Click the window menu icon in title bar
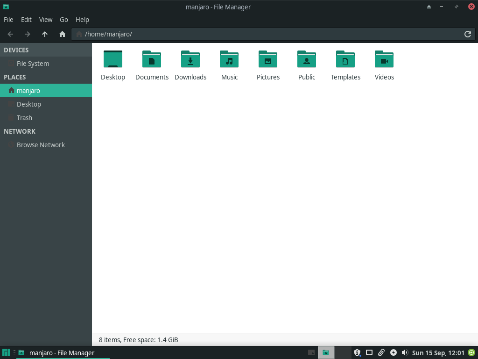The height and width of the screenshot is (359, 478). (x=6, y=7)
